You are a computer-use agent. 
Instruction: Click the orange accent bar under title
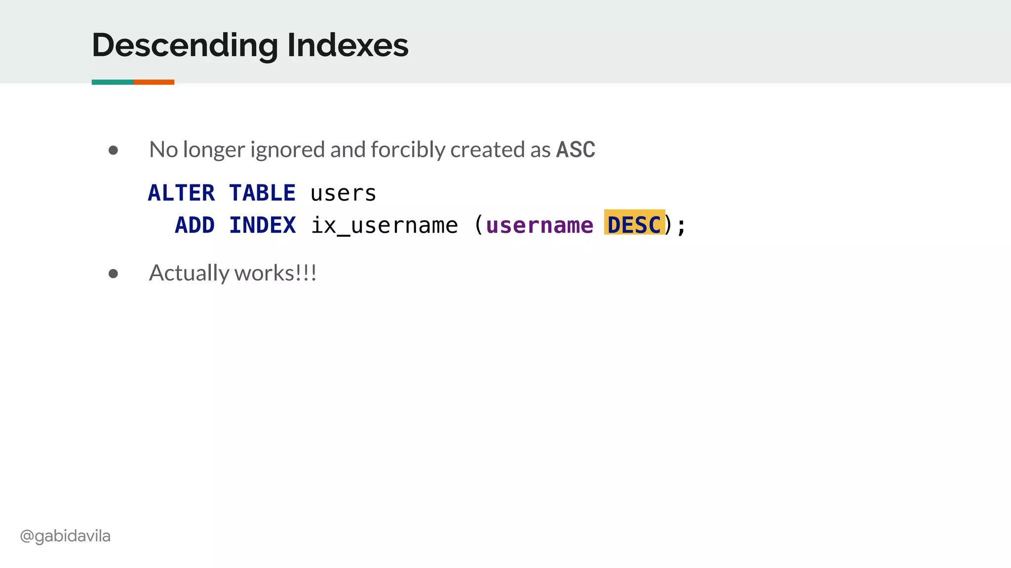point(154,82)
